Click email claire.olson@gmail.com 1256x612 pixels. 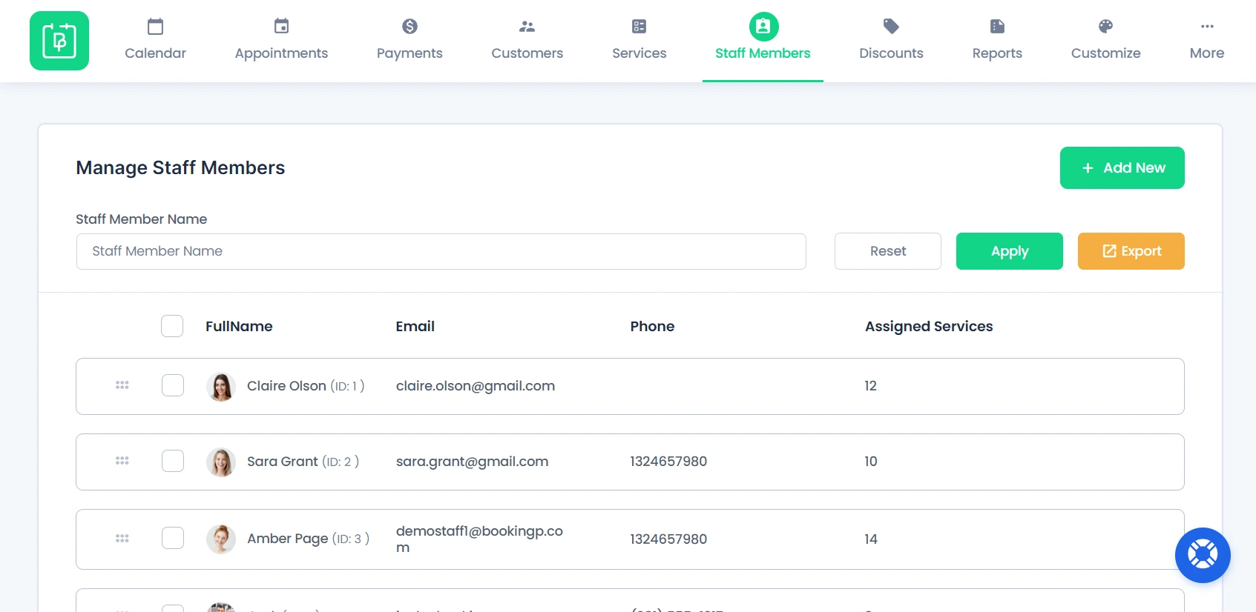476,386
